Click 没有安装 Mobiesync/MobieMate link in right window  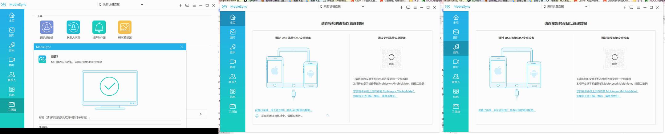click(607, 91)
